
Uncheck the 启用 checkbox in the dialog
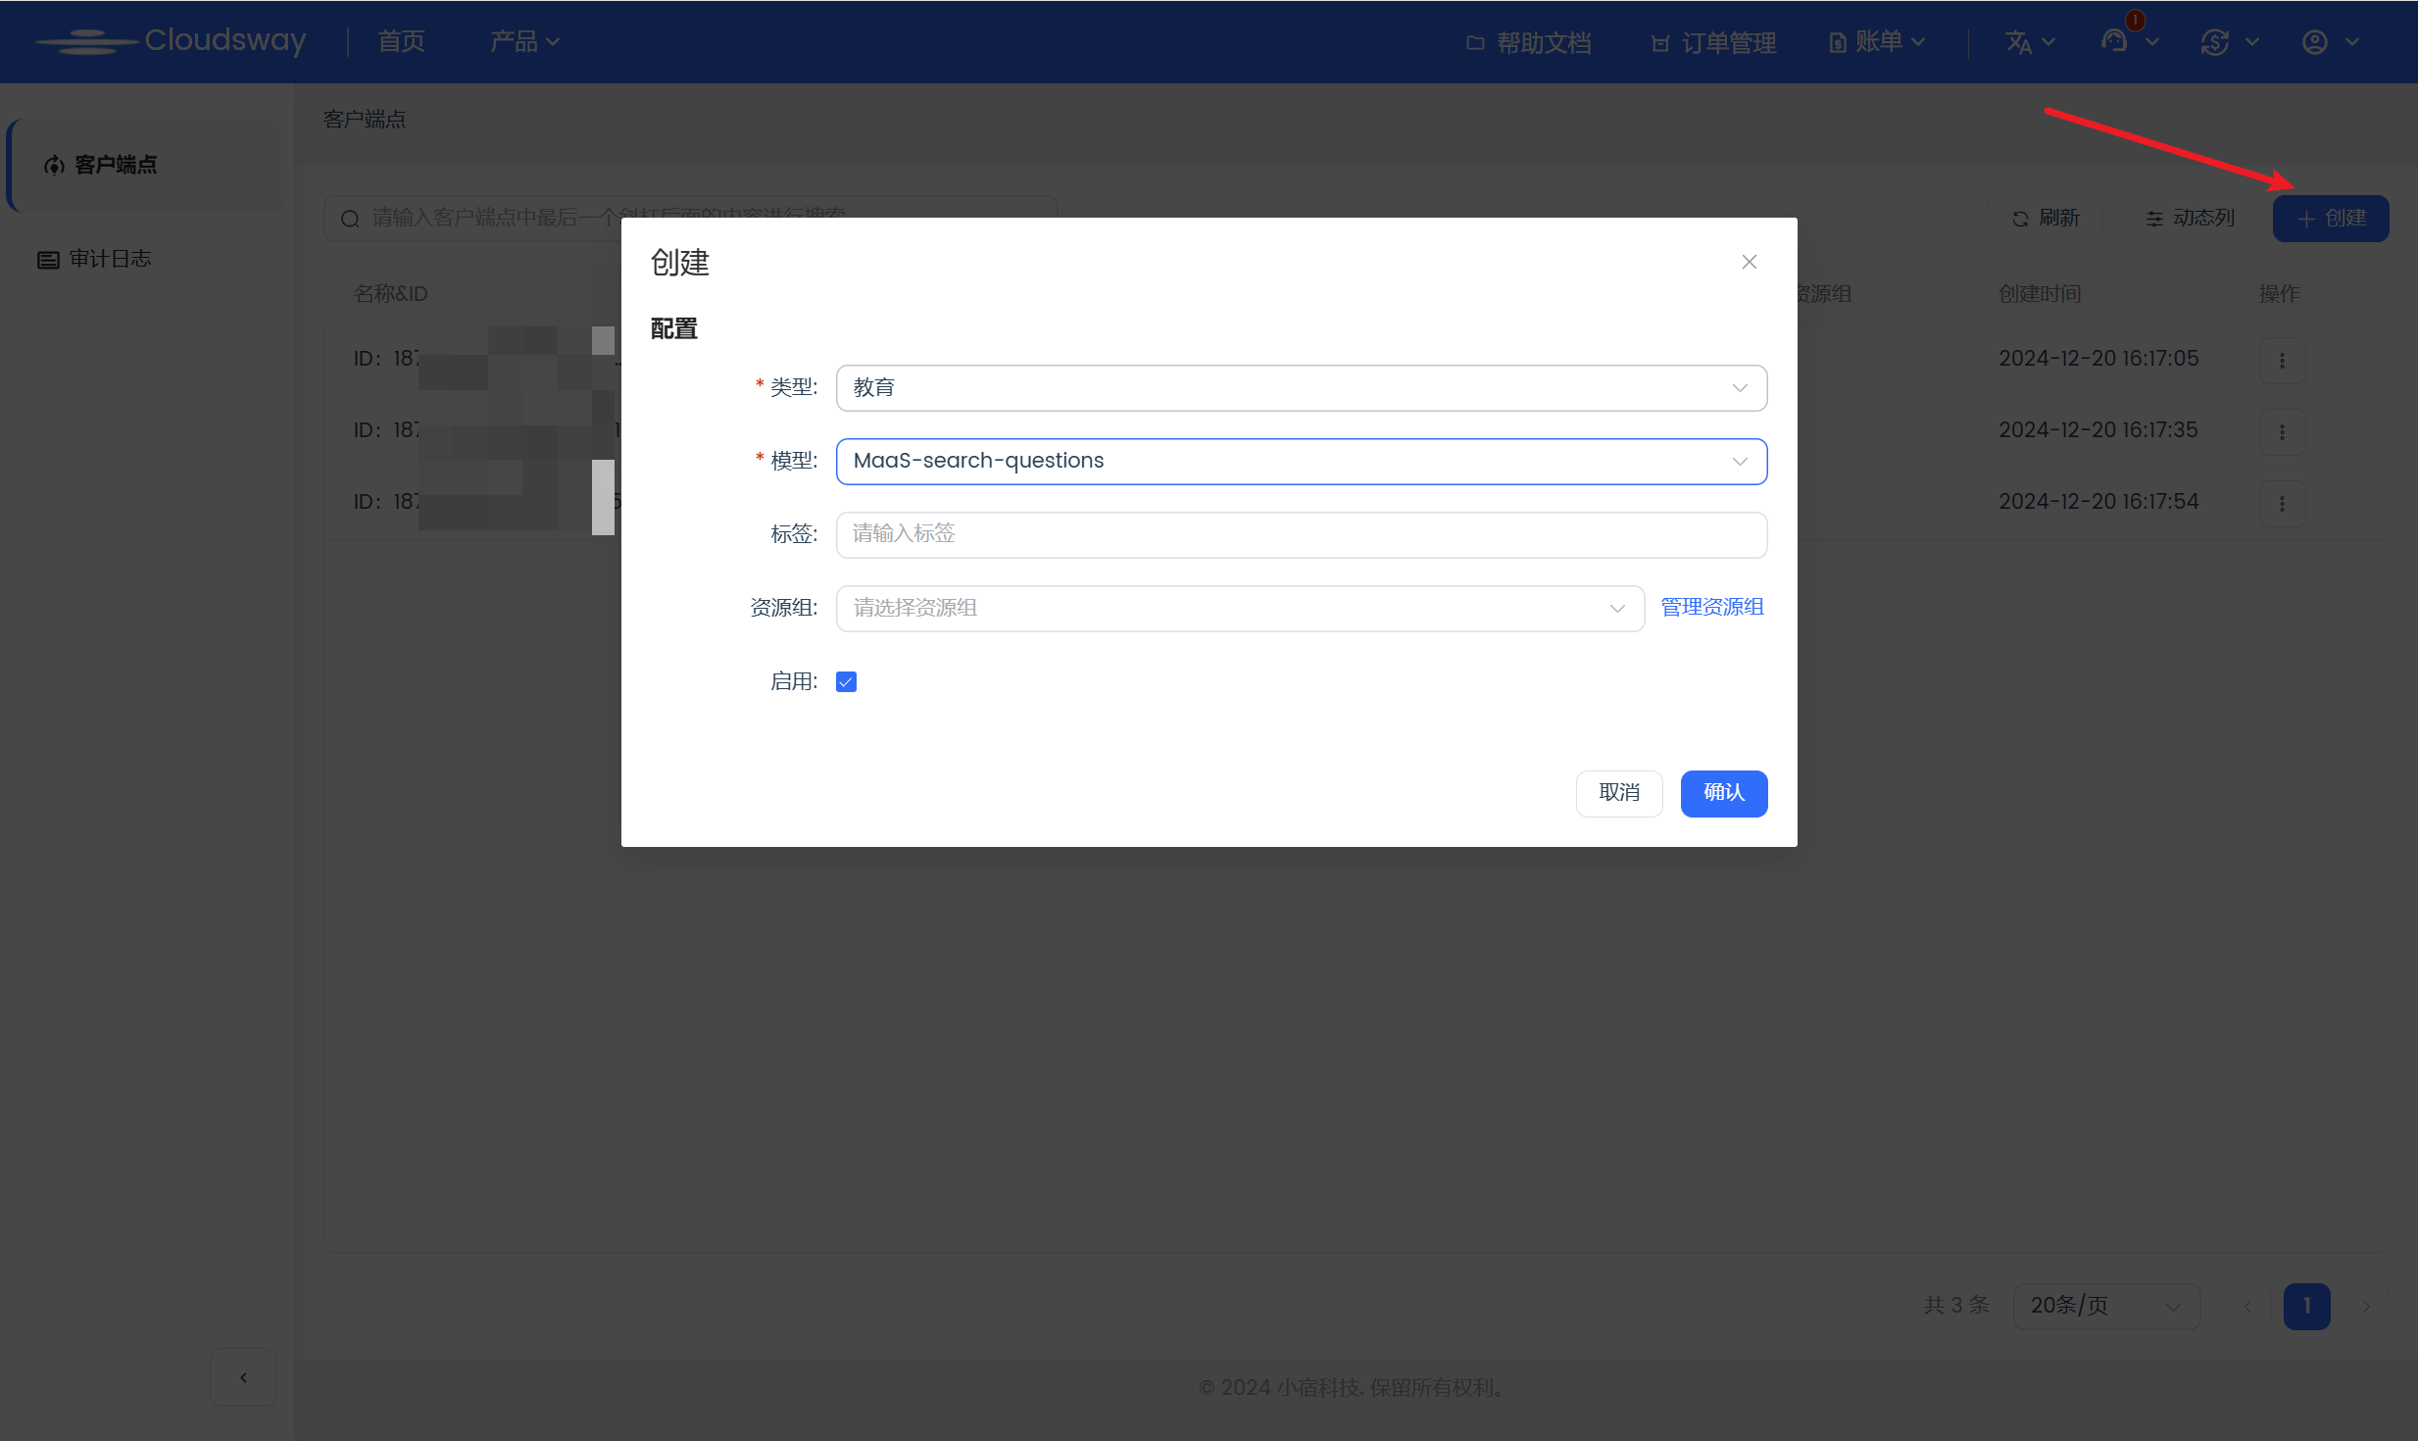coord(844,680)
